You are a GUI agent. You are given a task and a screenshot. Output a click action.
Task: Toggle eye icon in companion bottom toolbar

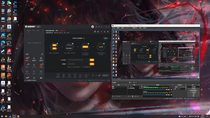click(96, 76)
